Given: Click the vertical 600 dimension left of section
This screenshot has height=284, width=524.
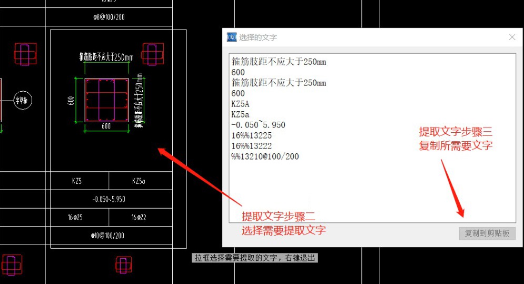Looking at the screenshot, I should [x=71, y=100].
